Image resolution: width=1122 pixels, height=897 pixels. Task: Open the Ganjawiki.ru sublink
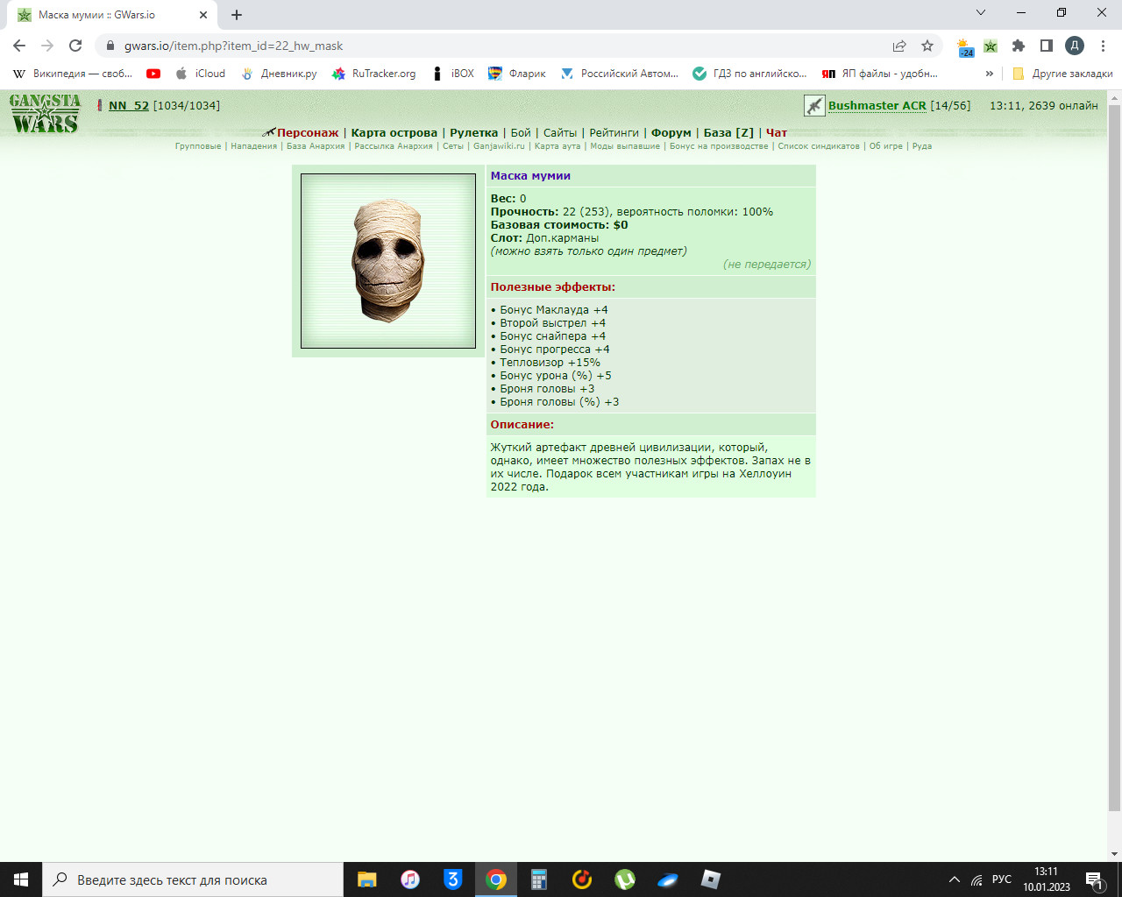click(499, 146)
